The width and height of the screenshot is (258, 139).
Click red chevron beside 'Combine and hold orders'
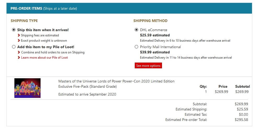pyautogui.click(x=19, y=52)
